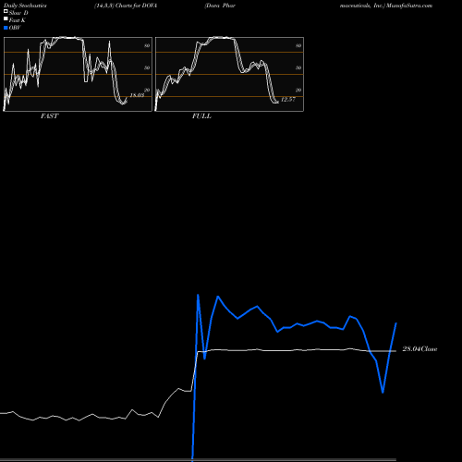Viewport: 462px width, 462px height.
Task: Click the 80 axis label in FAST chart
Action: pos(147,45)
